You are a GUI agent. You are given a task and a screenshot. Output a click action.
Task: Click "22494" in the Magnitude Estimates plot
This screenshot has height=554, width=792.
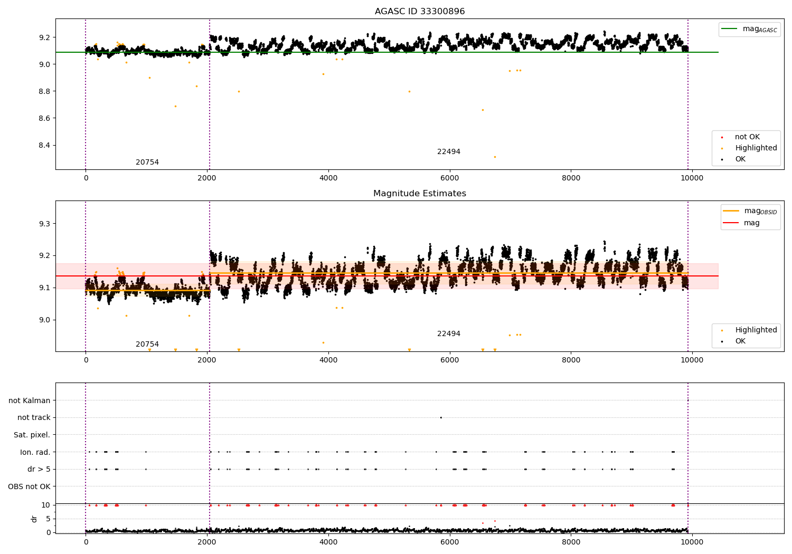coord(449,334)
